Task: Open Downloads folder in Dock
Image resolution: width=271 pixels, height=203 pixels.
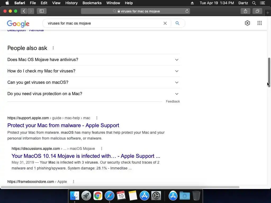Action: [184, 196]
